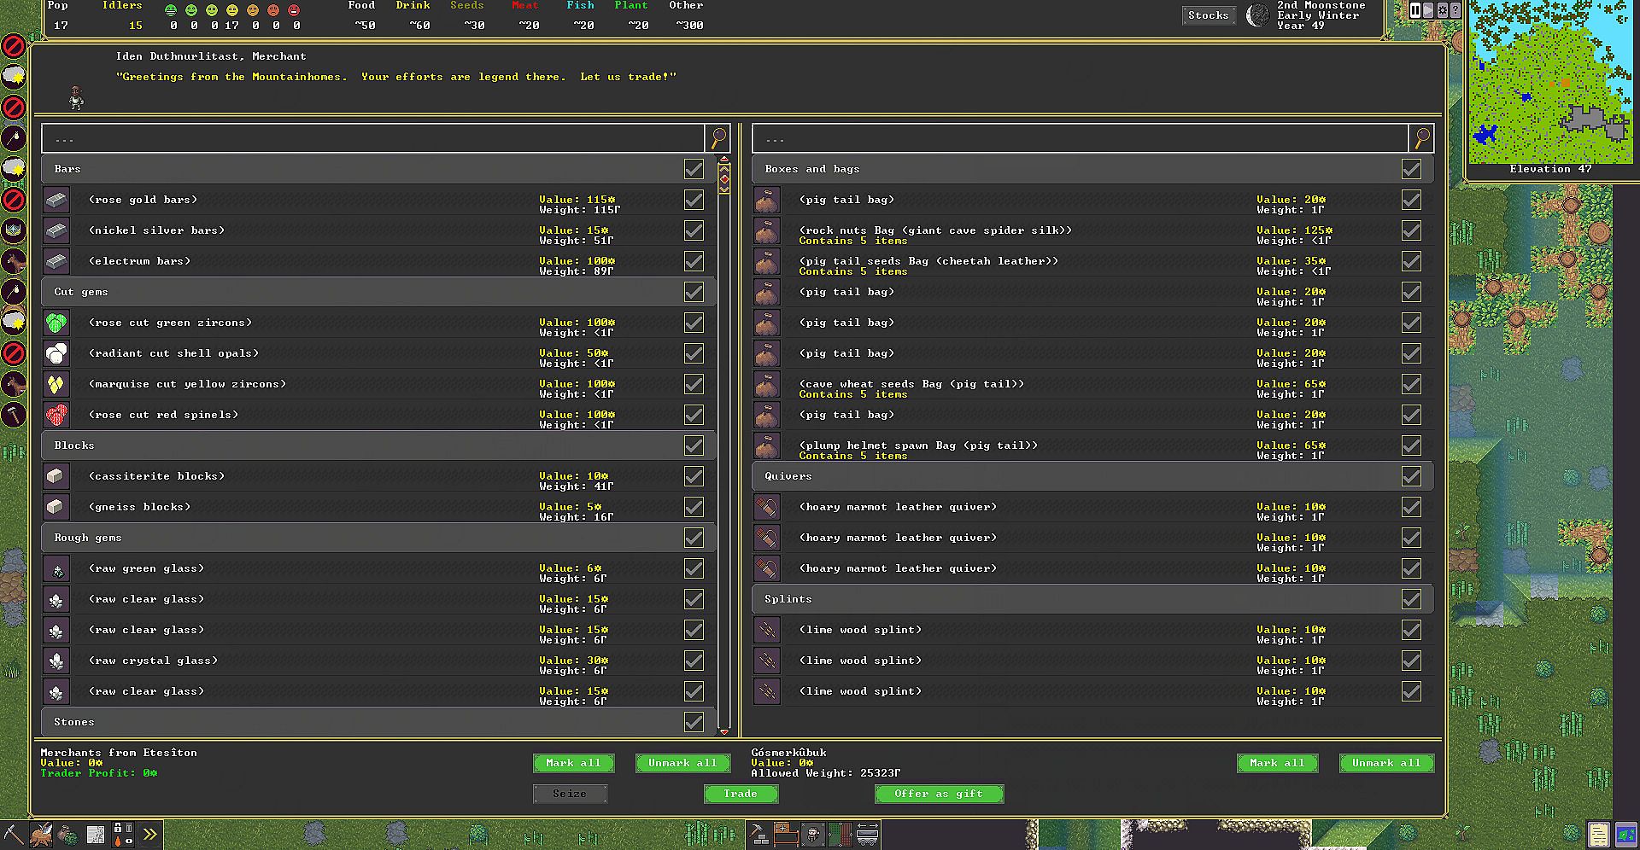Grab the merchant list scrollbar handle
Viewport: 1640px width, 850px height.
pyautogui.click(x=724, y=178)
